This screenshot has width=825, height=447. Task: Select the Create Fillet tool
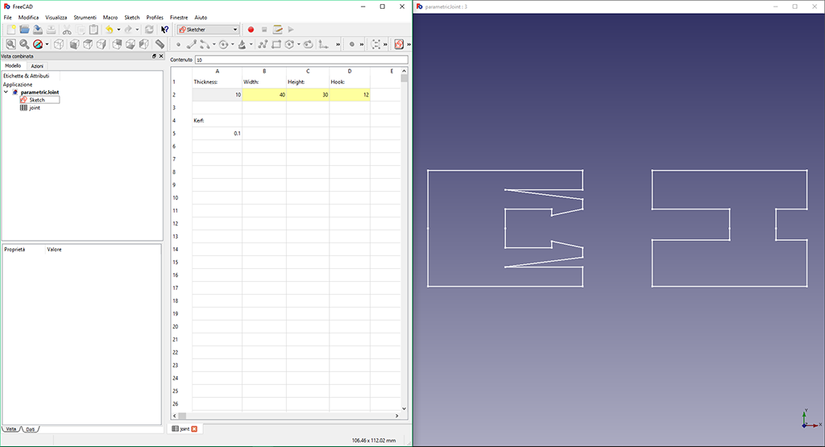point(324,45)
